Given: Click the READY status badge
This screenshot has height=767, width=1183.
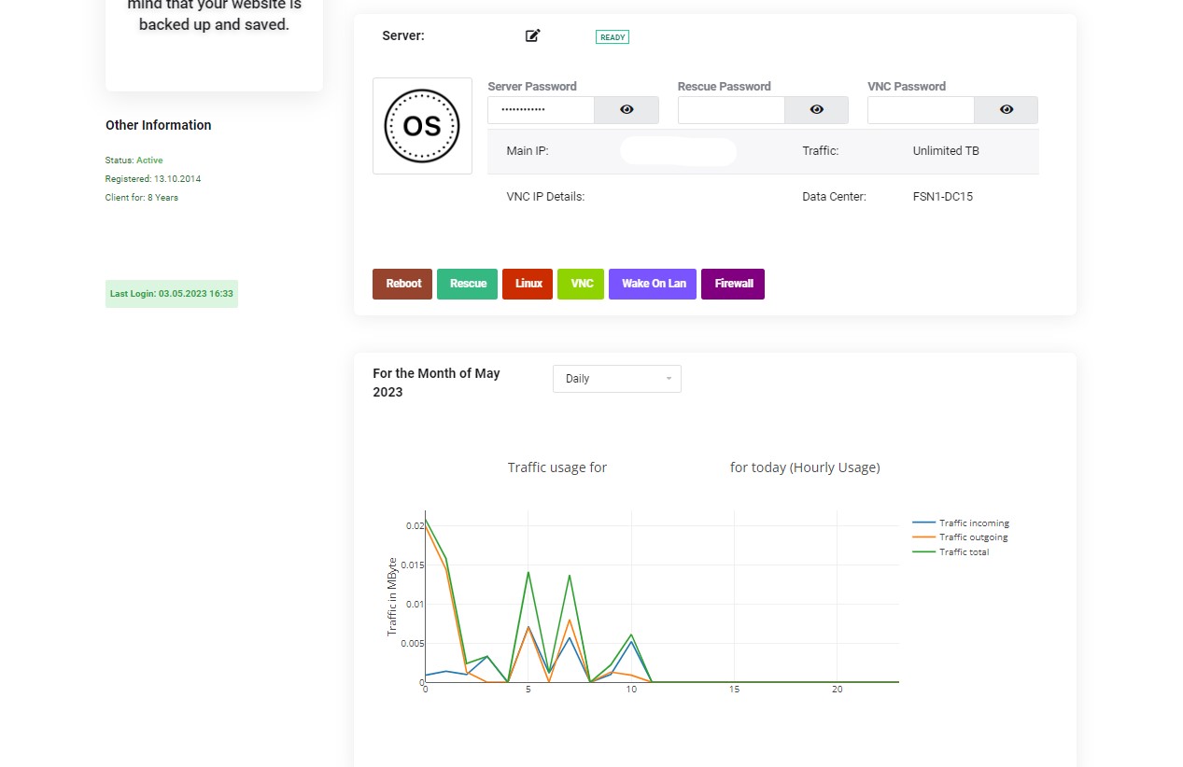Looking at the screenshot, I should [613, 37].
